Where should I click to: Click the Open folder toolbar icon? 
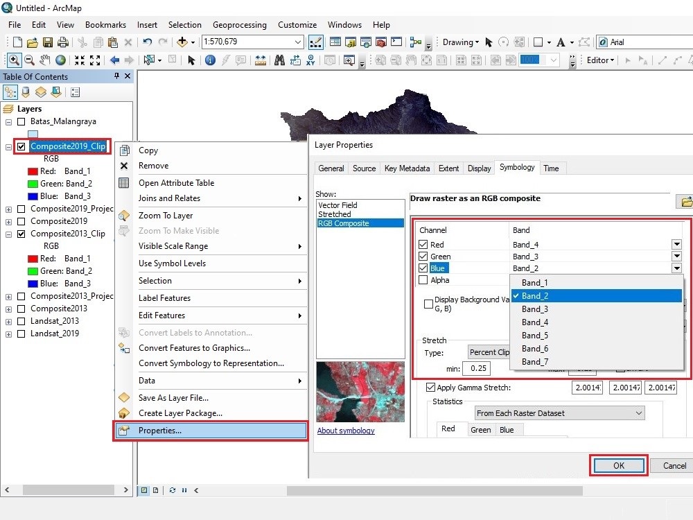click(33, 42)
